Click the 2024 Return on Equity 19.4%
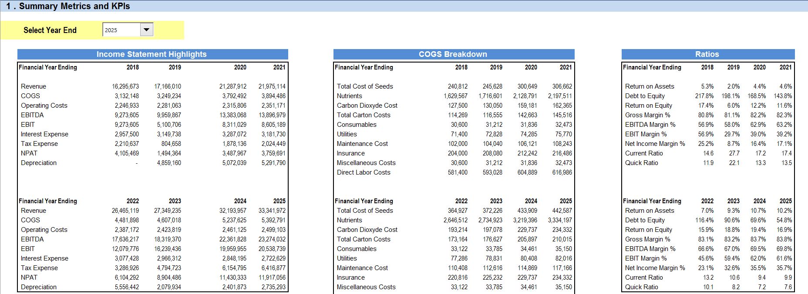 point(758,230)
